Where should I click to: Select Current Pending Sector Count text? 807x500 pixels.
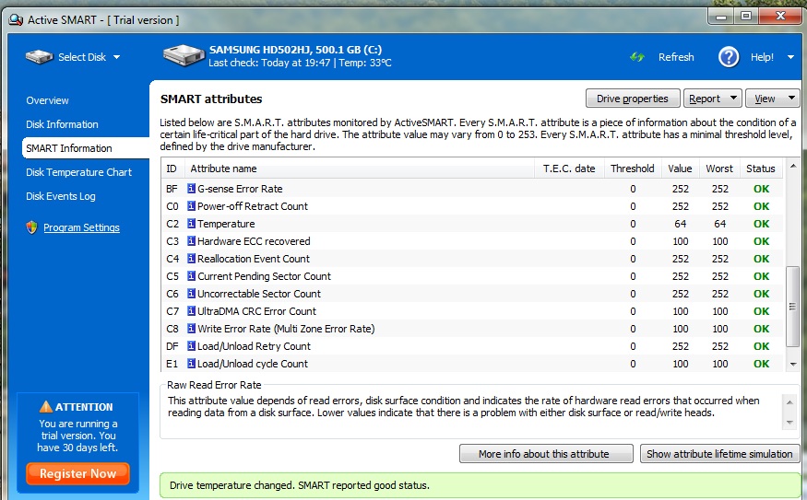click(x=264, y=276)
